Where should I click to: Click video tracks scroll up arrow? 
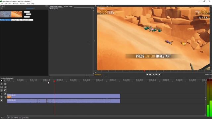coord(206,83)
